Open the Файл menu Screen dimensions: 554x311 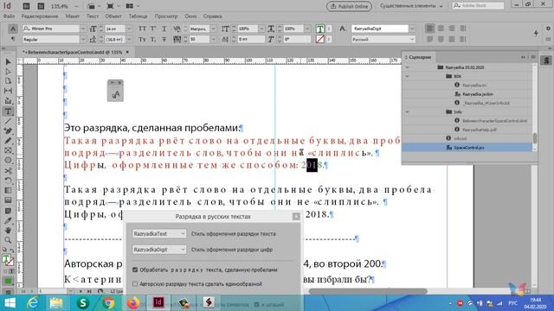(9, 16)
